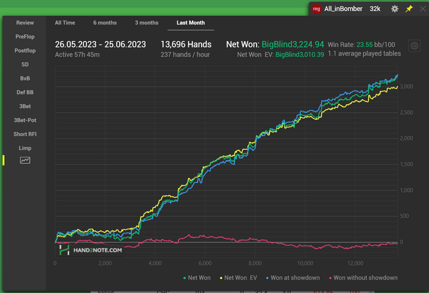Pin the All_inBomber popup window
Screen dimensions: 429x293
click(x=409, y=9)
